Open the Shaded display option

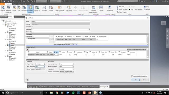[44, 9]
